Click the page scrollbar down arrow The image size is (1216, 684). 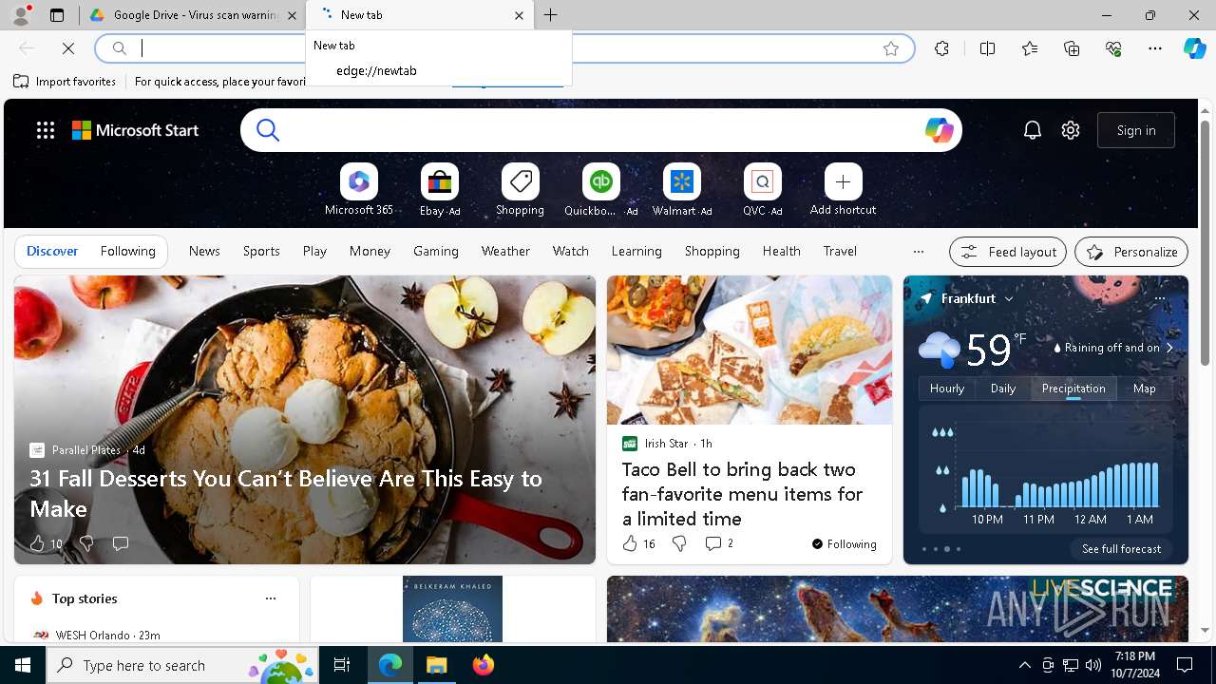[1206, 630]
